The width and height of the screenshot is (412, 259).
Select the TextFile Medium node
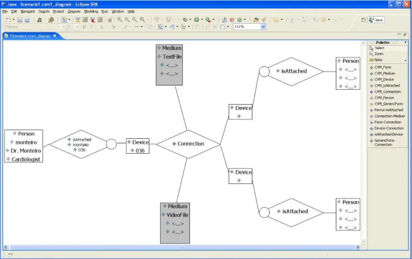coord(169,65)
